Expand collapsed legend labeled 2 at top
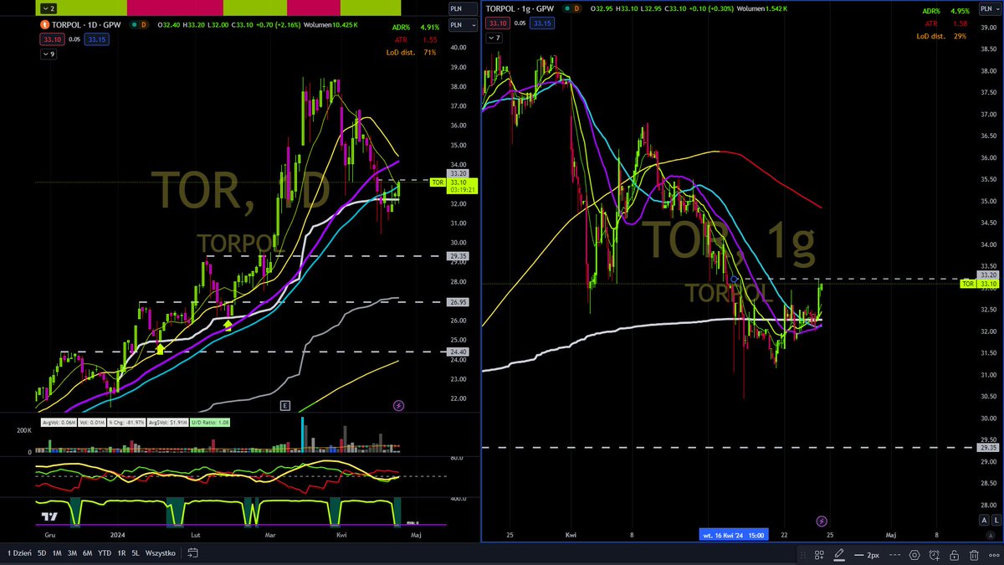 click(49, 8)
